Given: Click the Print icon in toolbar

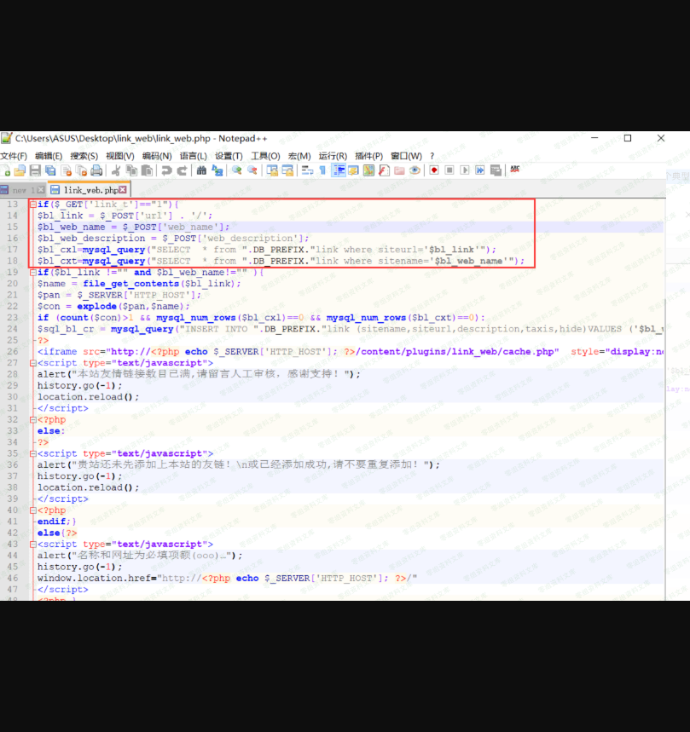Looking at the screenshot, I should point(96,170).
